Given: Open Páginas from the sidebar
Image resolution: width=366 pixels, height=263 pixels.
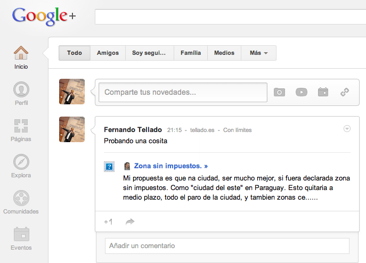Looking at the screenshot, I should (x=21, y=126).
